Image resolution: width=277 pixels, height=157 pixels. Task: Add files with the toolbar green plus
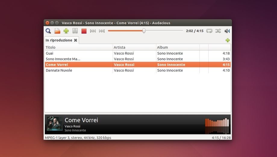pyautogui.click(x=66, y=31)
